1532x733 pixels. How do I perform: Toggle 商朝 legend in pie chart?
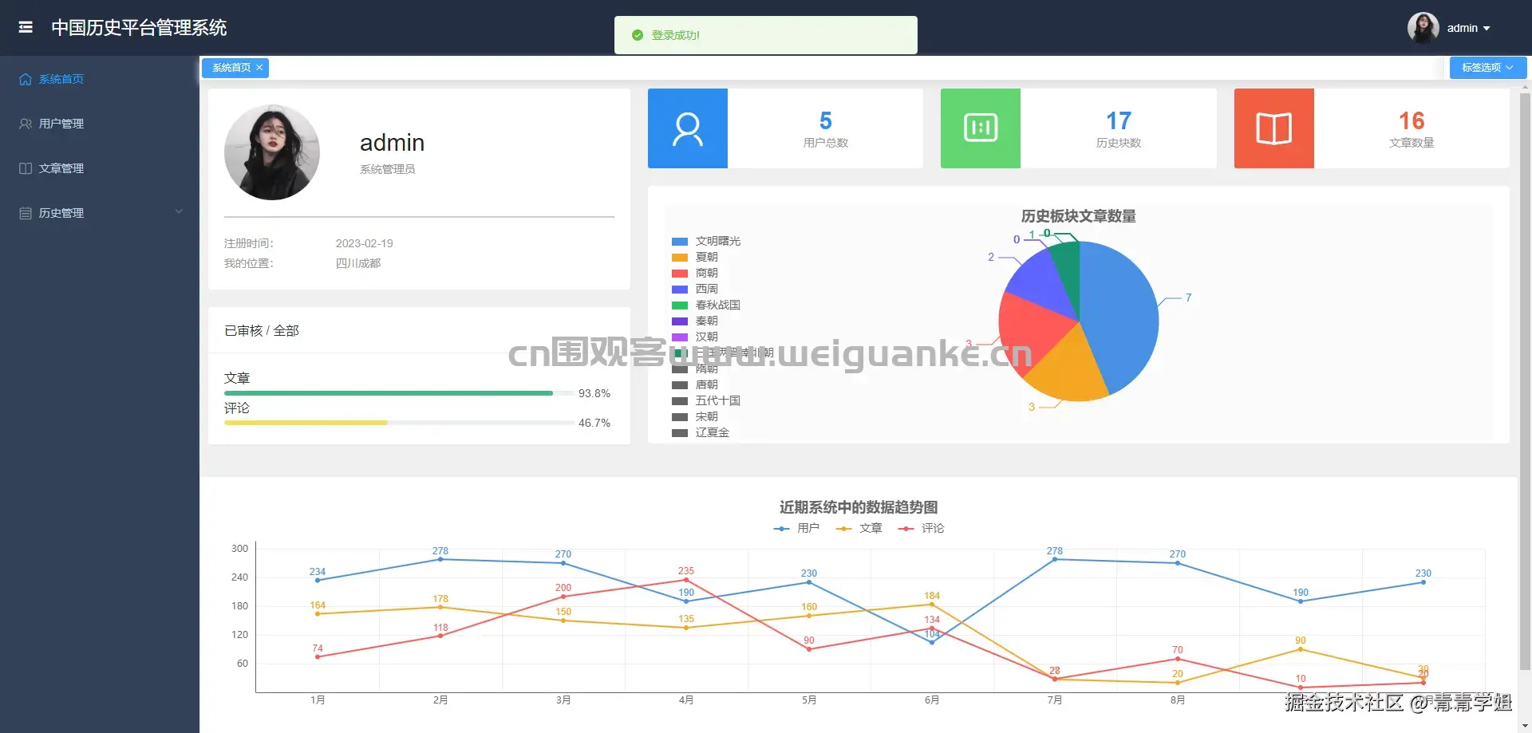(x=695, y=273)
